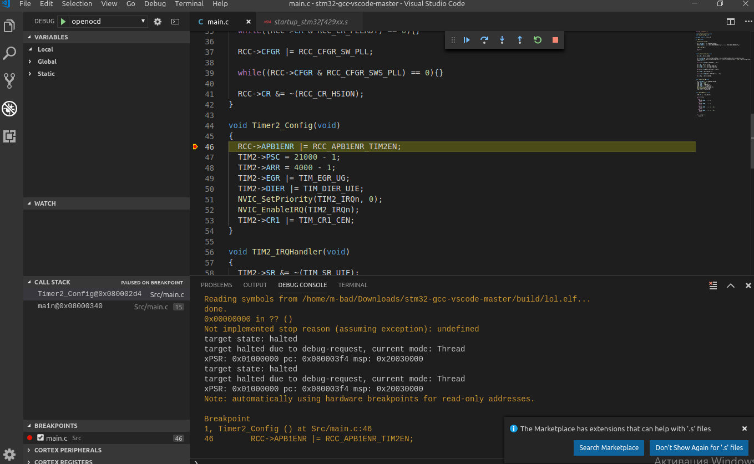Viewport: 754px width, 464px height.
Task: Collapse the Watch section
Action: 45,203
